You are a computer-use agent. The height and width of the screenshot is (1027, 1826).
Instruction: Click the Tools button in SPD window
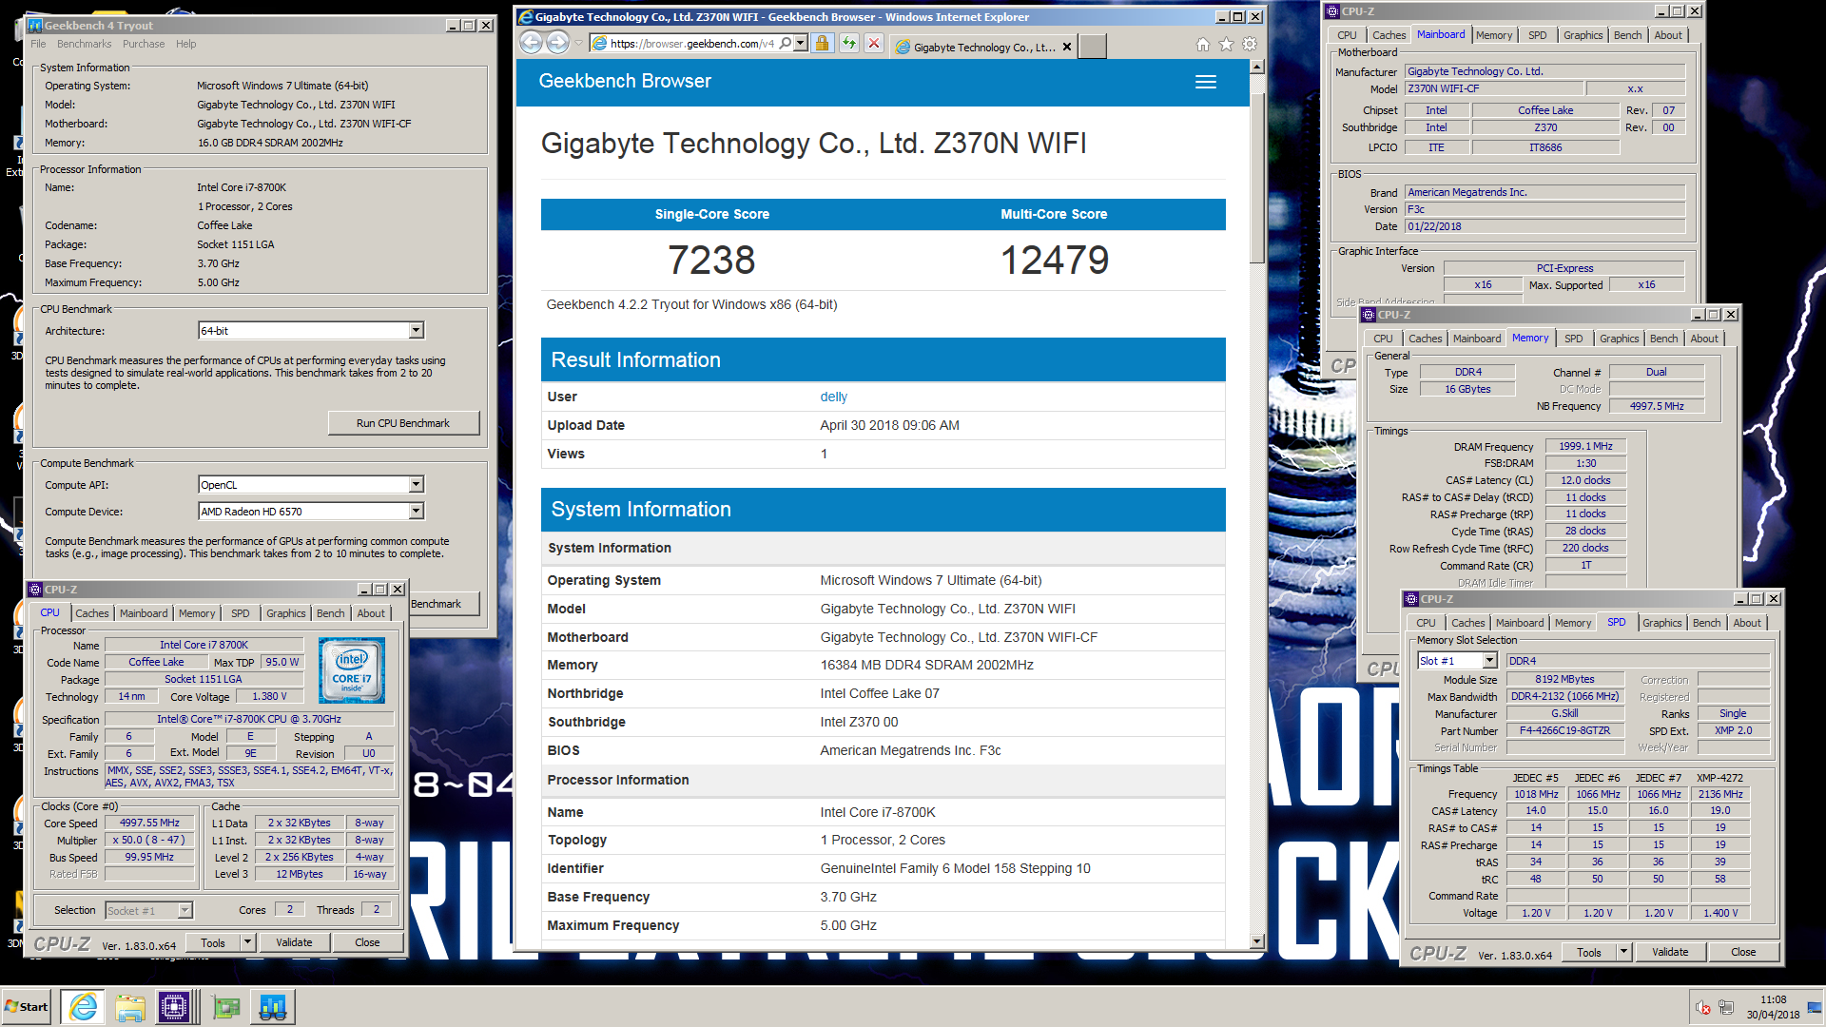1588,952
